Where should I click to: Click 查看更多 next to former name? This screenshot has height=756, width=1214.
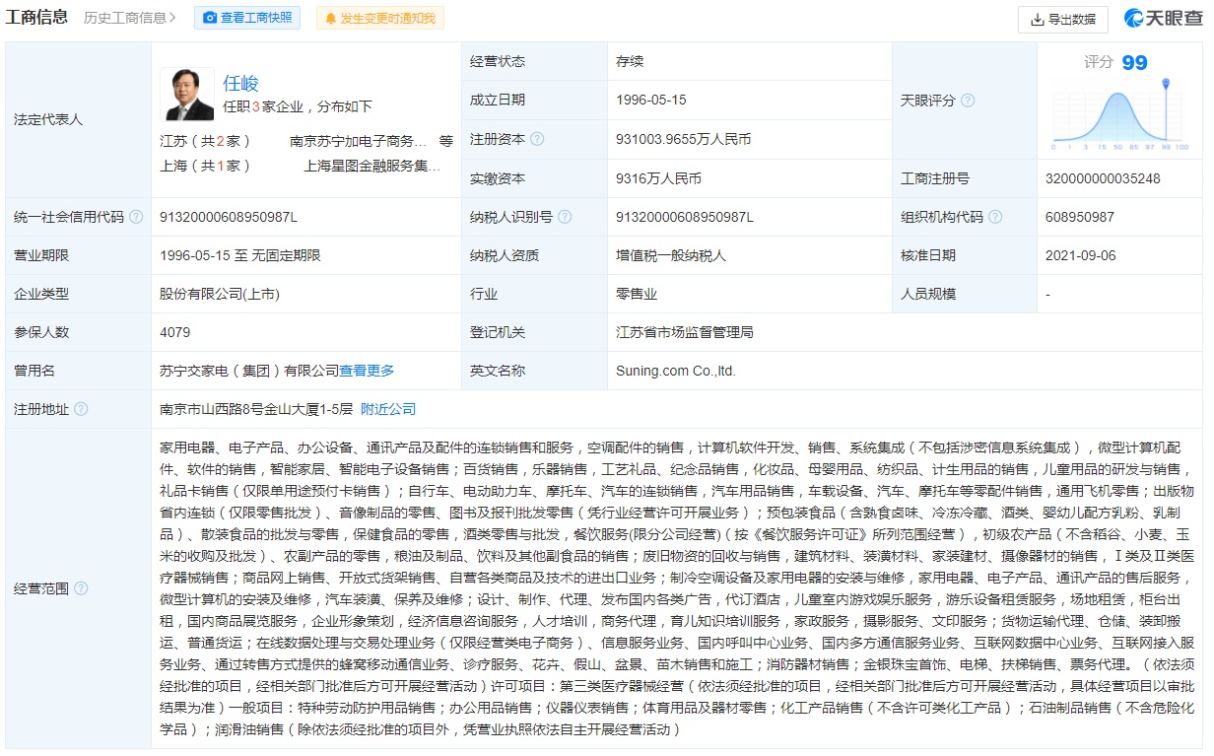[367, 371]
